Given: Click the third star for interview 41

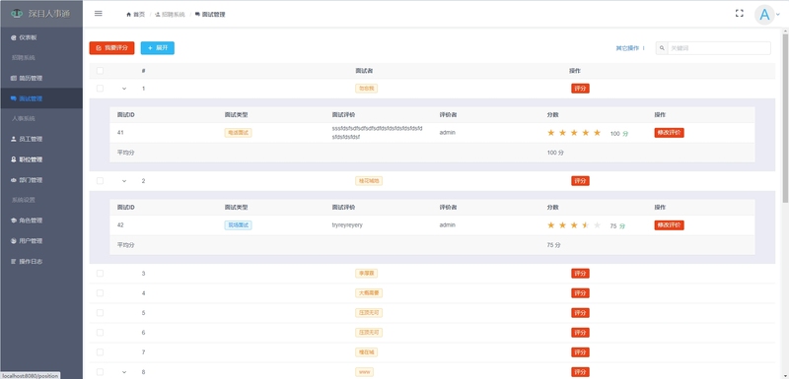Looking at the screenshot, I should (574, 133).
